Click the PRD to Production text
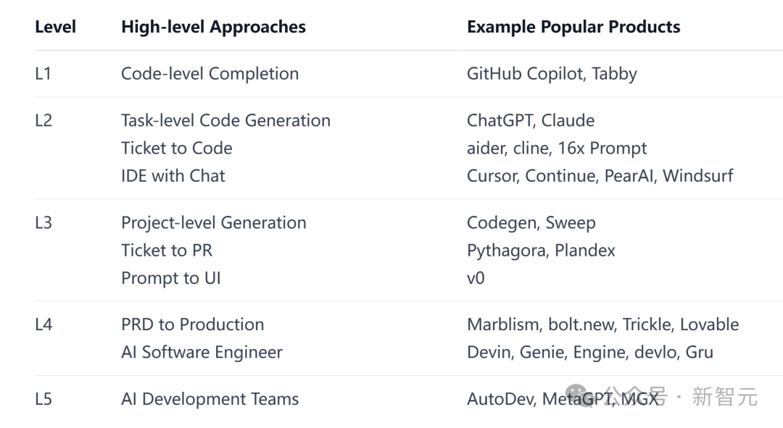783x428 pixels. point(192,324)
